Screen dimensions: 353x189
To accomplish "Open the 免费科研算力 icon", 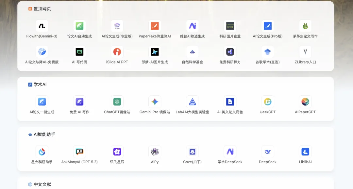I will [230, 52].
